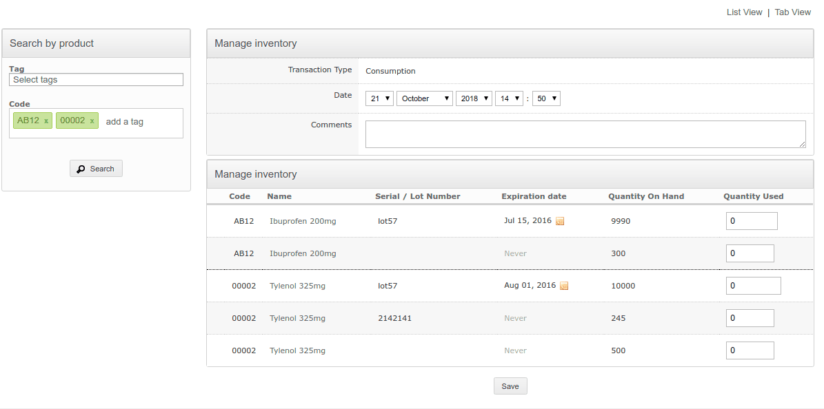
Task: Open the day dropdown showing 21
Action: [x=379, y=98]
